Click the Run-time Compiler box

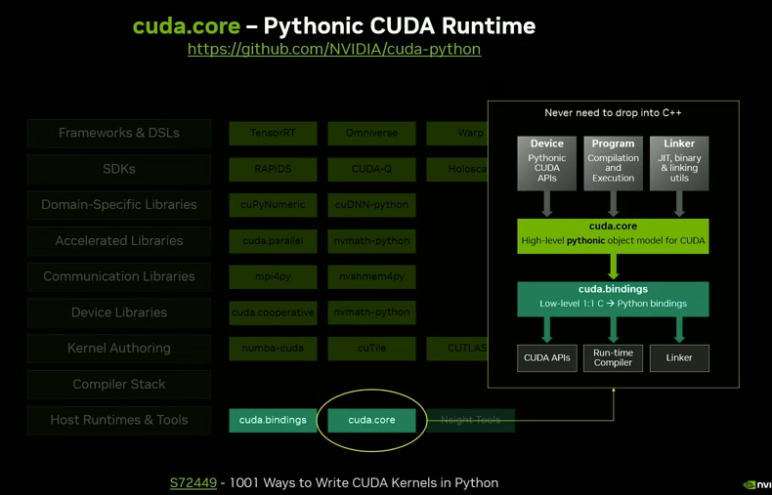613,358
